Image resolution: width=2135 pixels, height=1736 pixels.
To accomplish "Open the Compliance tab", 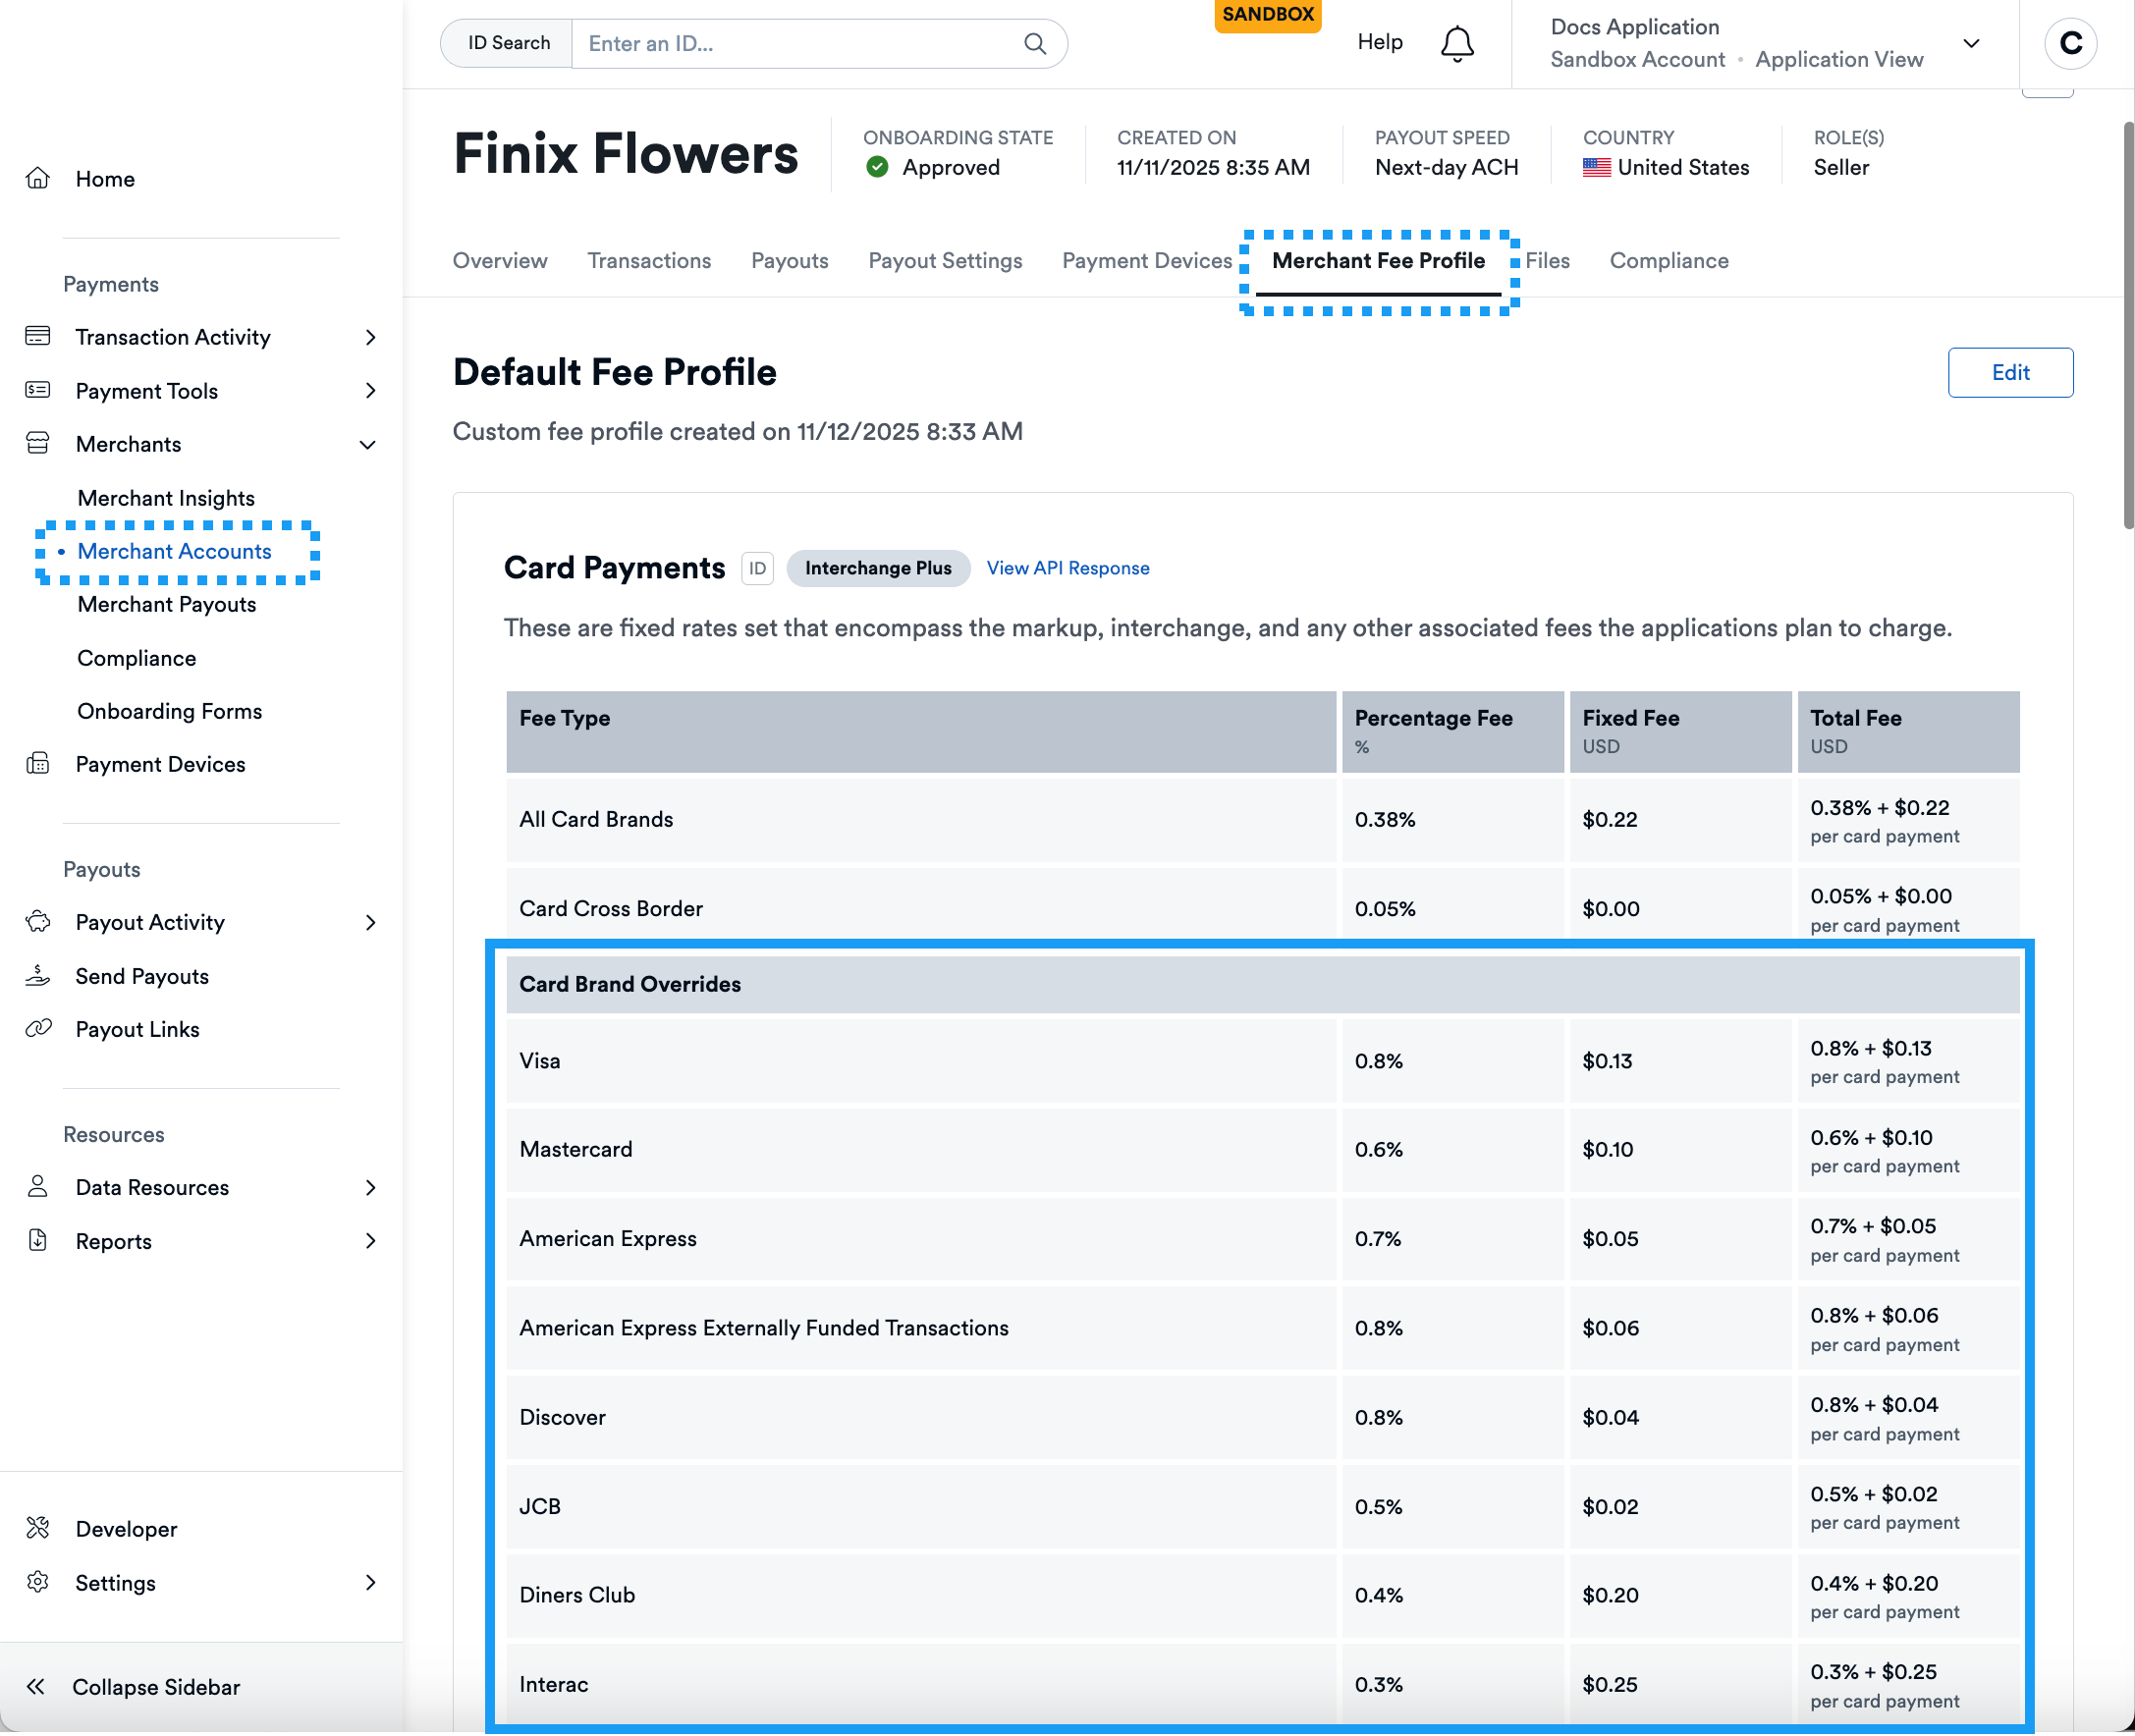I will 1668,260.
